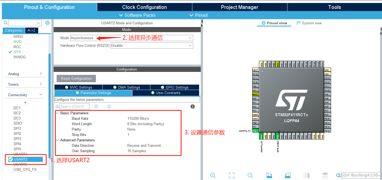Image resolution: width=382 pixels, height=180 pixels.
Task: Click the horizontal split layout icon
Action: pyautogui.click(x=325, y=175)
